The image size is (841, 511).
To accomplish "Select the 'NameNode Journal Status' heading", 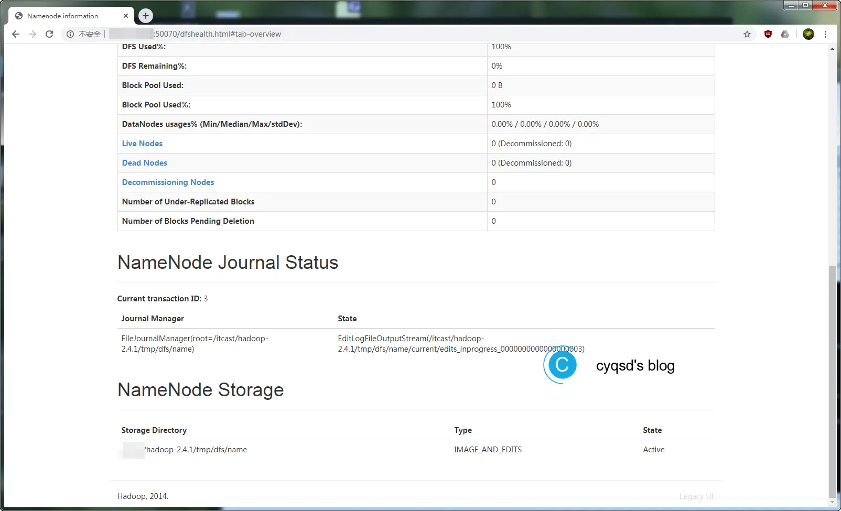I will point(228,263).
